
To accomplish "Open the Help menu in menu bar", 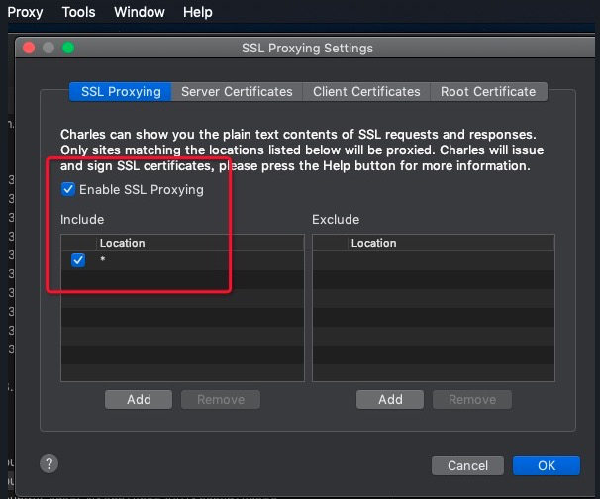I will click(197, 12).
